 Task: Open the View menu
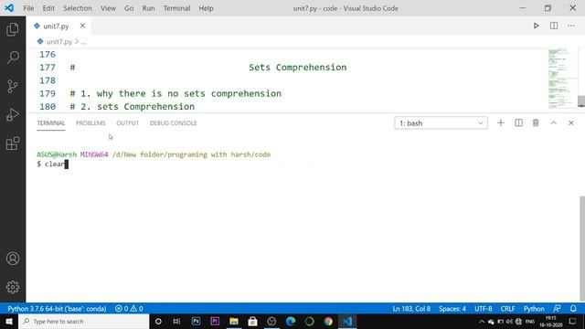pos(108,8)
